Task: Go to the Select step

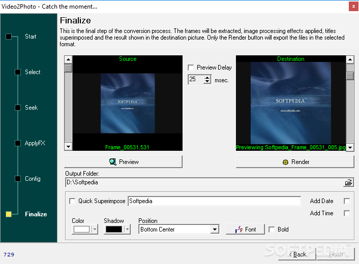Action: (33, 72)
